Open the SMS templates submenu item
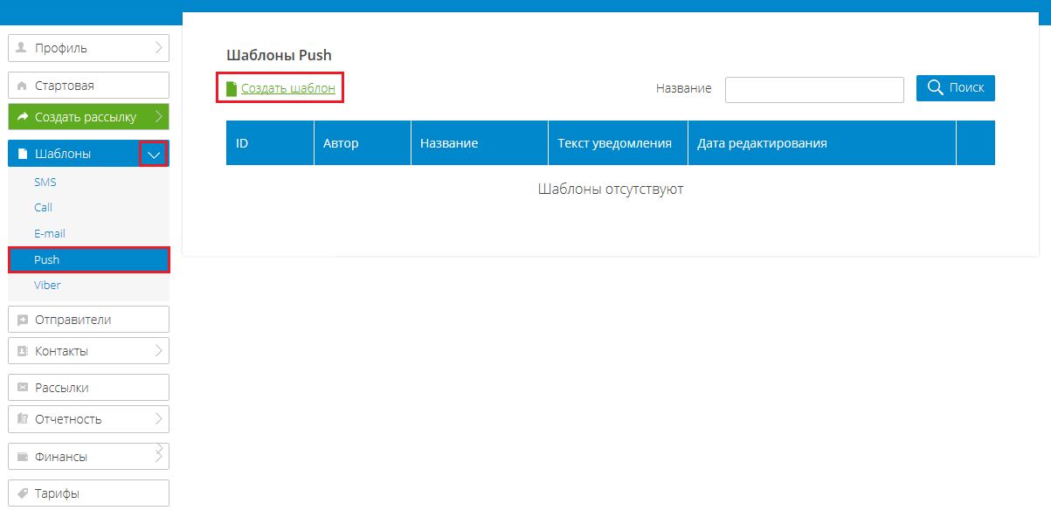1051x524 pixels. (x=45, y=183)
